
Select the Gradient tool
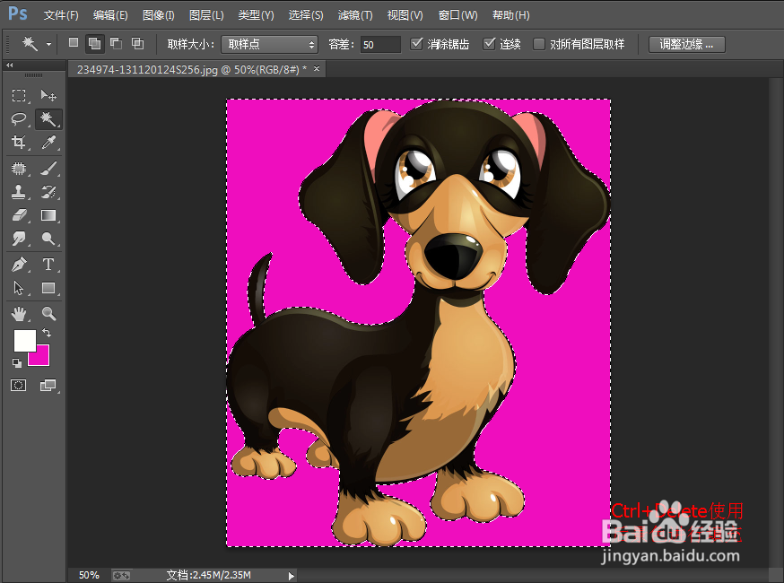48,215
